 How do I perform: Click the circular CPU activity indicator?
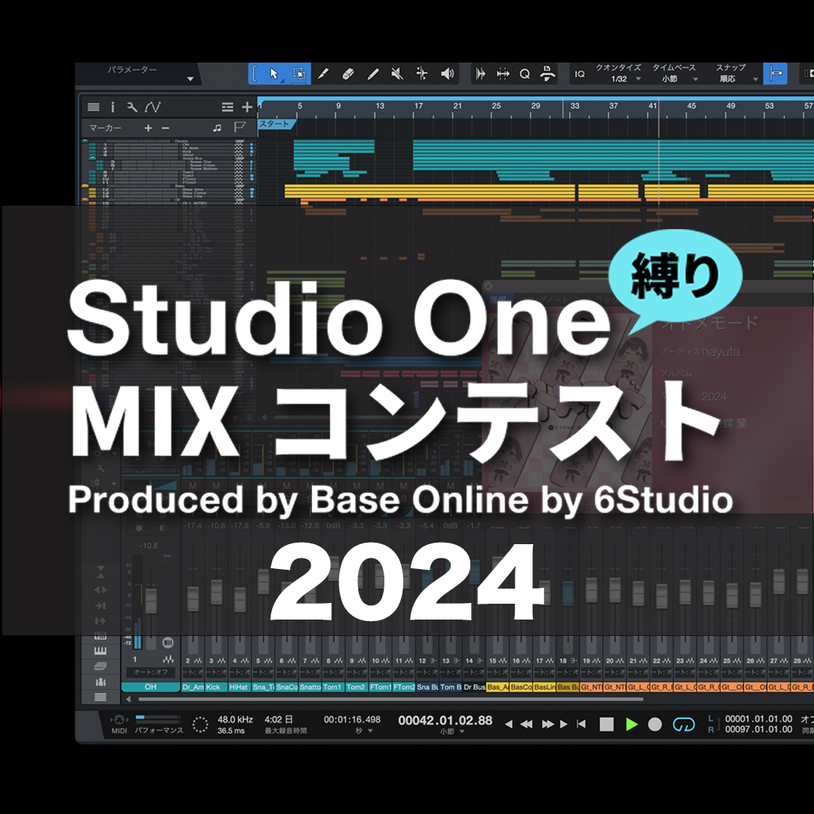tap(200, 724)
